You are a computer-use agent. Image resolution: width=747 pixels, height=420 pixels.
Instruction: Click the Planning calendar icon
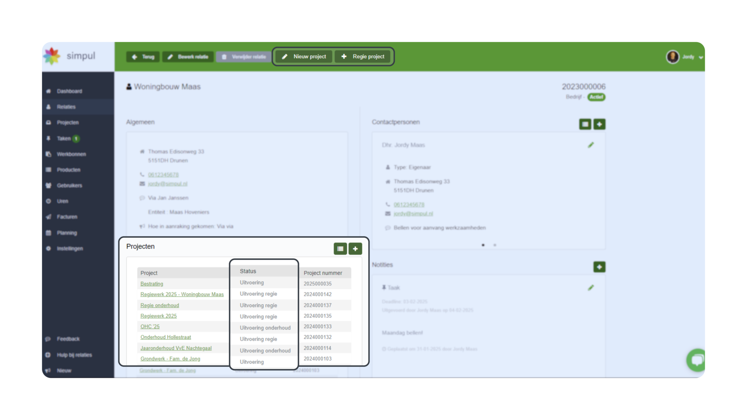(x=49, y=233)
